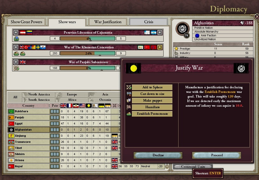Toggle priority boxes for Bukkhara
The height and width of the screenshot is (180, 259).
[54, 112]
